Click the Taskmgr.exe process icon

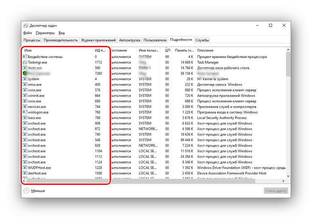point(25,62)
